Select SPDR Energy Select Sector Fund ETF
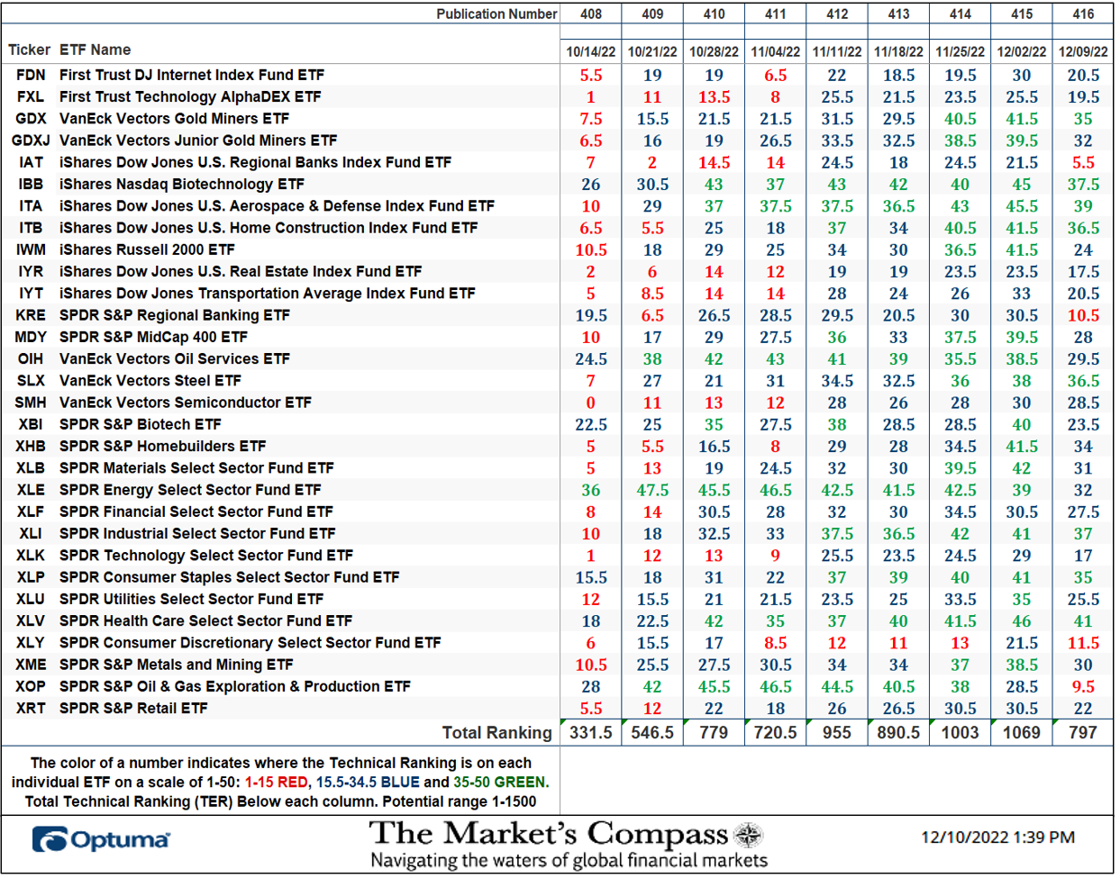Screen dimensions: 1120x878 tap(190, 490)
